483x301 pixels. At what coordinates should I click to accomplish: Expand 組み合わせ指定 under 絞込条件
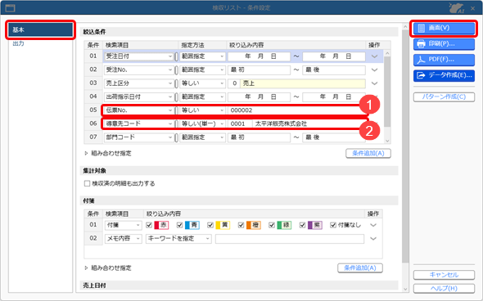[x=108, y=153]
